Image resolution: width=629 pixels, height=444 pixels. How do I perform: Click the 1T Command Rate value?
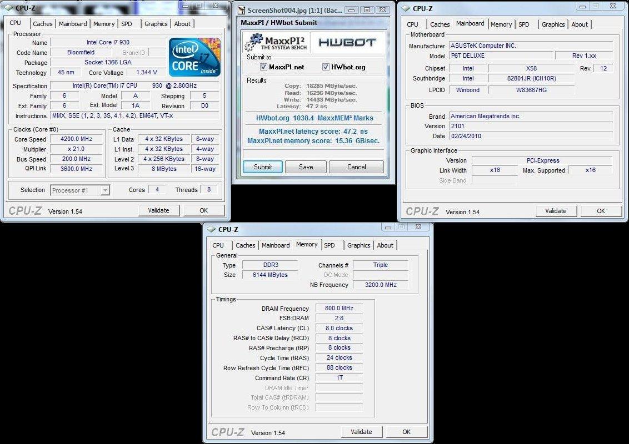tap(339, 377)
